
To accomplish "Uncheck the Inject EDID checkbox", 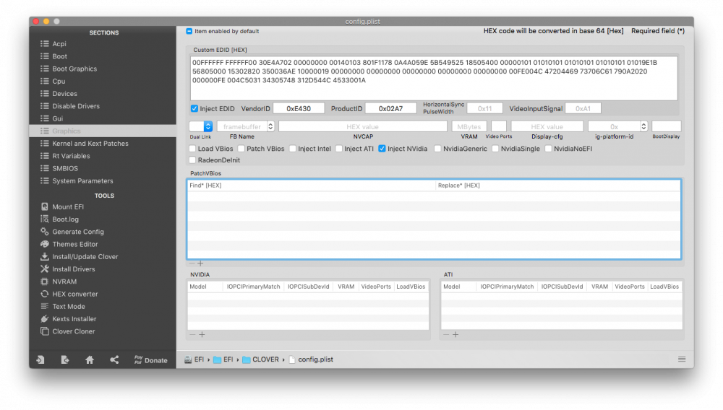I will (x=194, y=108).
